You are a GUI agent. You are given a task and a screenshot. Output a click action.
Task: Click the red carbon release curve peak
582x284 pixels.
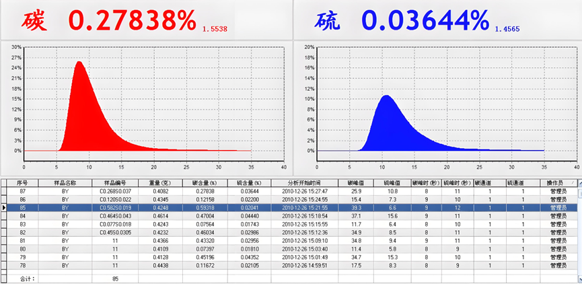(79, 63)
